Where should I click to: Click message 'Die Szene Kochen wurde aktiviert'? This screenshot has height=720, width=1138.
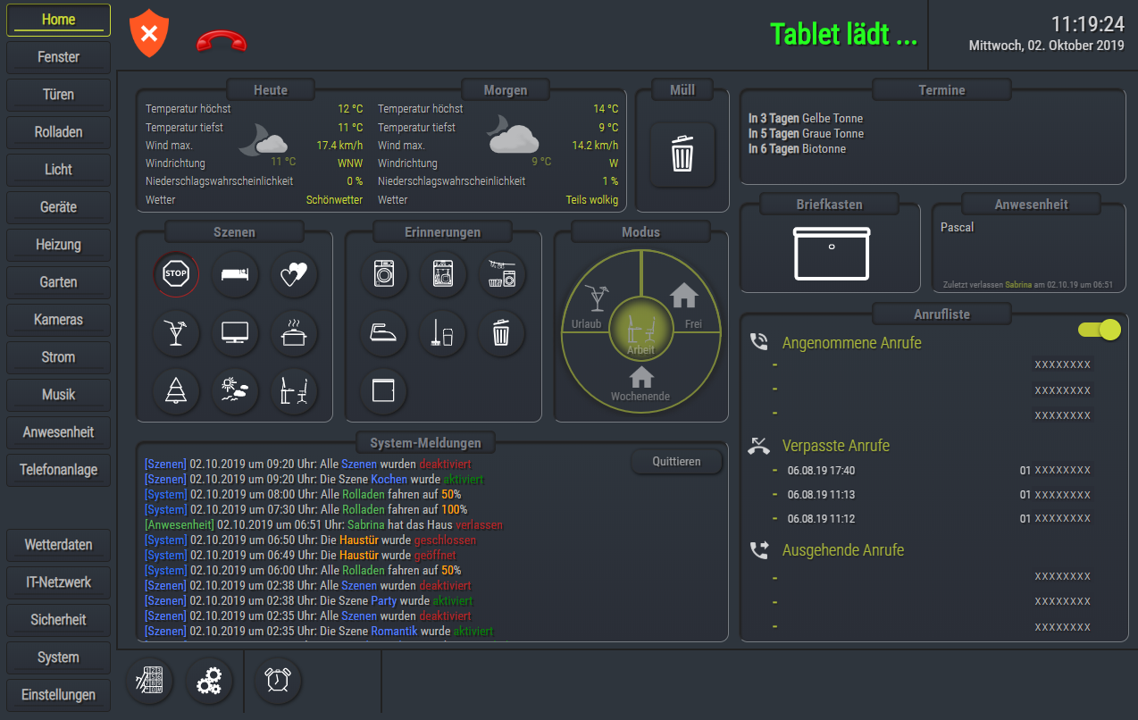point(314,479)
